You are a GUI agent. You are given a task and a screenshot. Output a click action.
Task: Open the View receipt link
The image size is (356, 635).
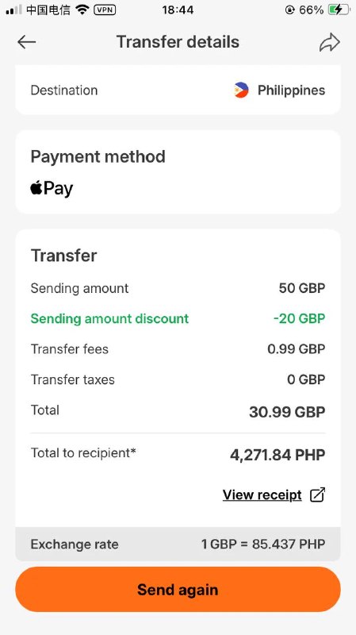pyautogui.click(x=262, y=495)
